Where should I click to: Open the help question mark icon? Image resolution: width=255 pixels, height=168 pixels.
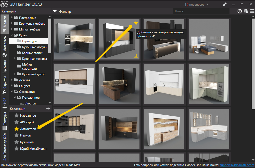click(x=239, y=11)
